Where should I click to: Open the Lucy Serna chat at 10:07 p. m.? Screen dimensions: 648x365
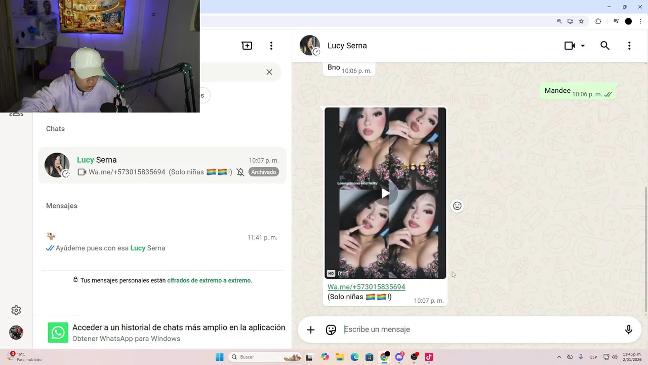coord(163,165)
